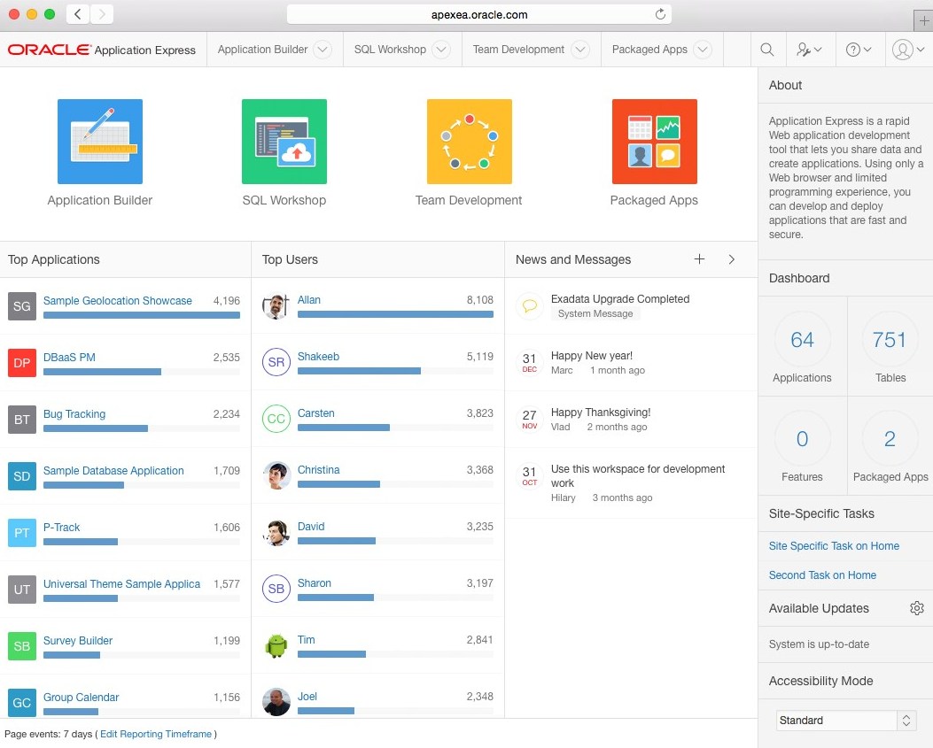Open the Available Updates settings gear
933x748 pixels.
(x=917, y=608)
